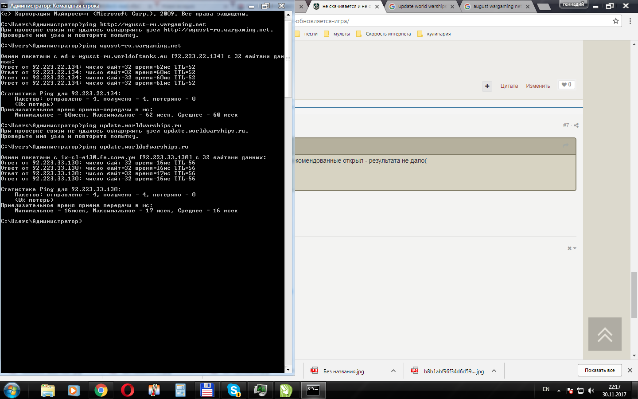Screen dimensions: 638x399
Task: Switch to the 'august wargaming net' tab
Action: [496, 7]
